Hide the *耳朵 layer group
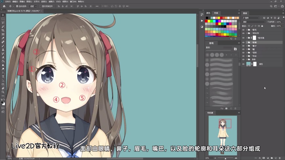The width and height of the screenshot is (285, 160). click(x=243, y=56)
